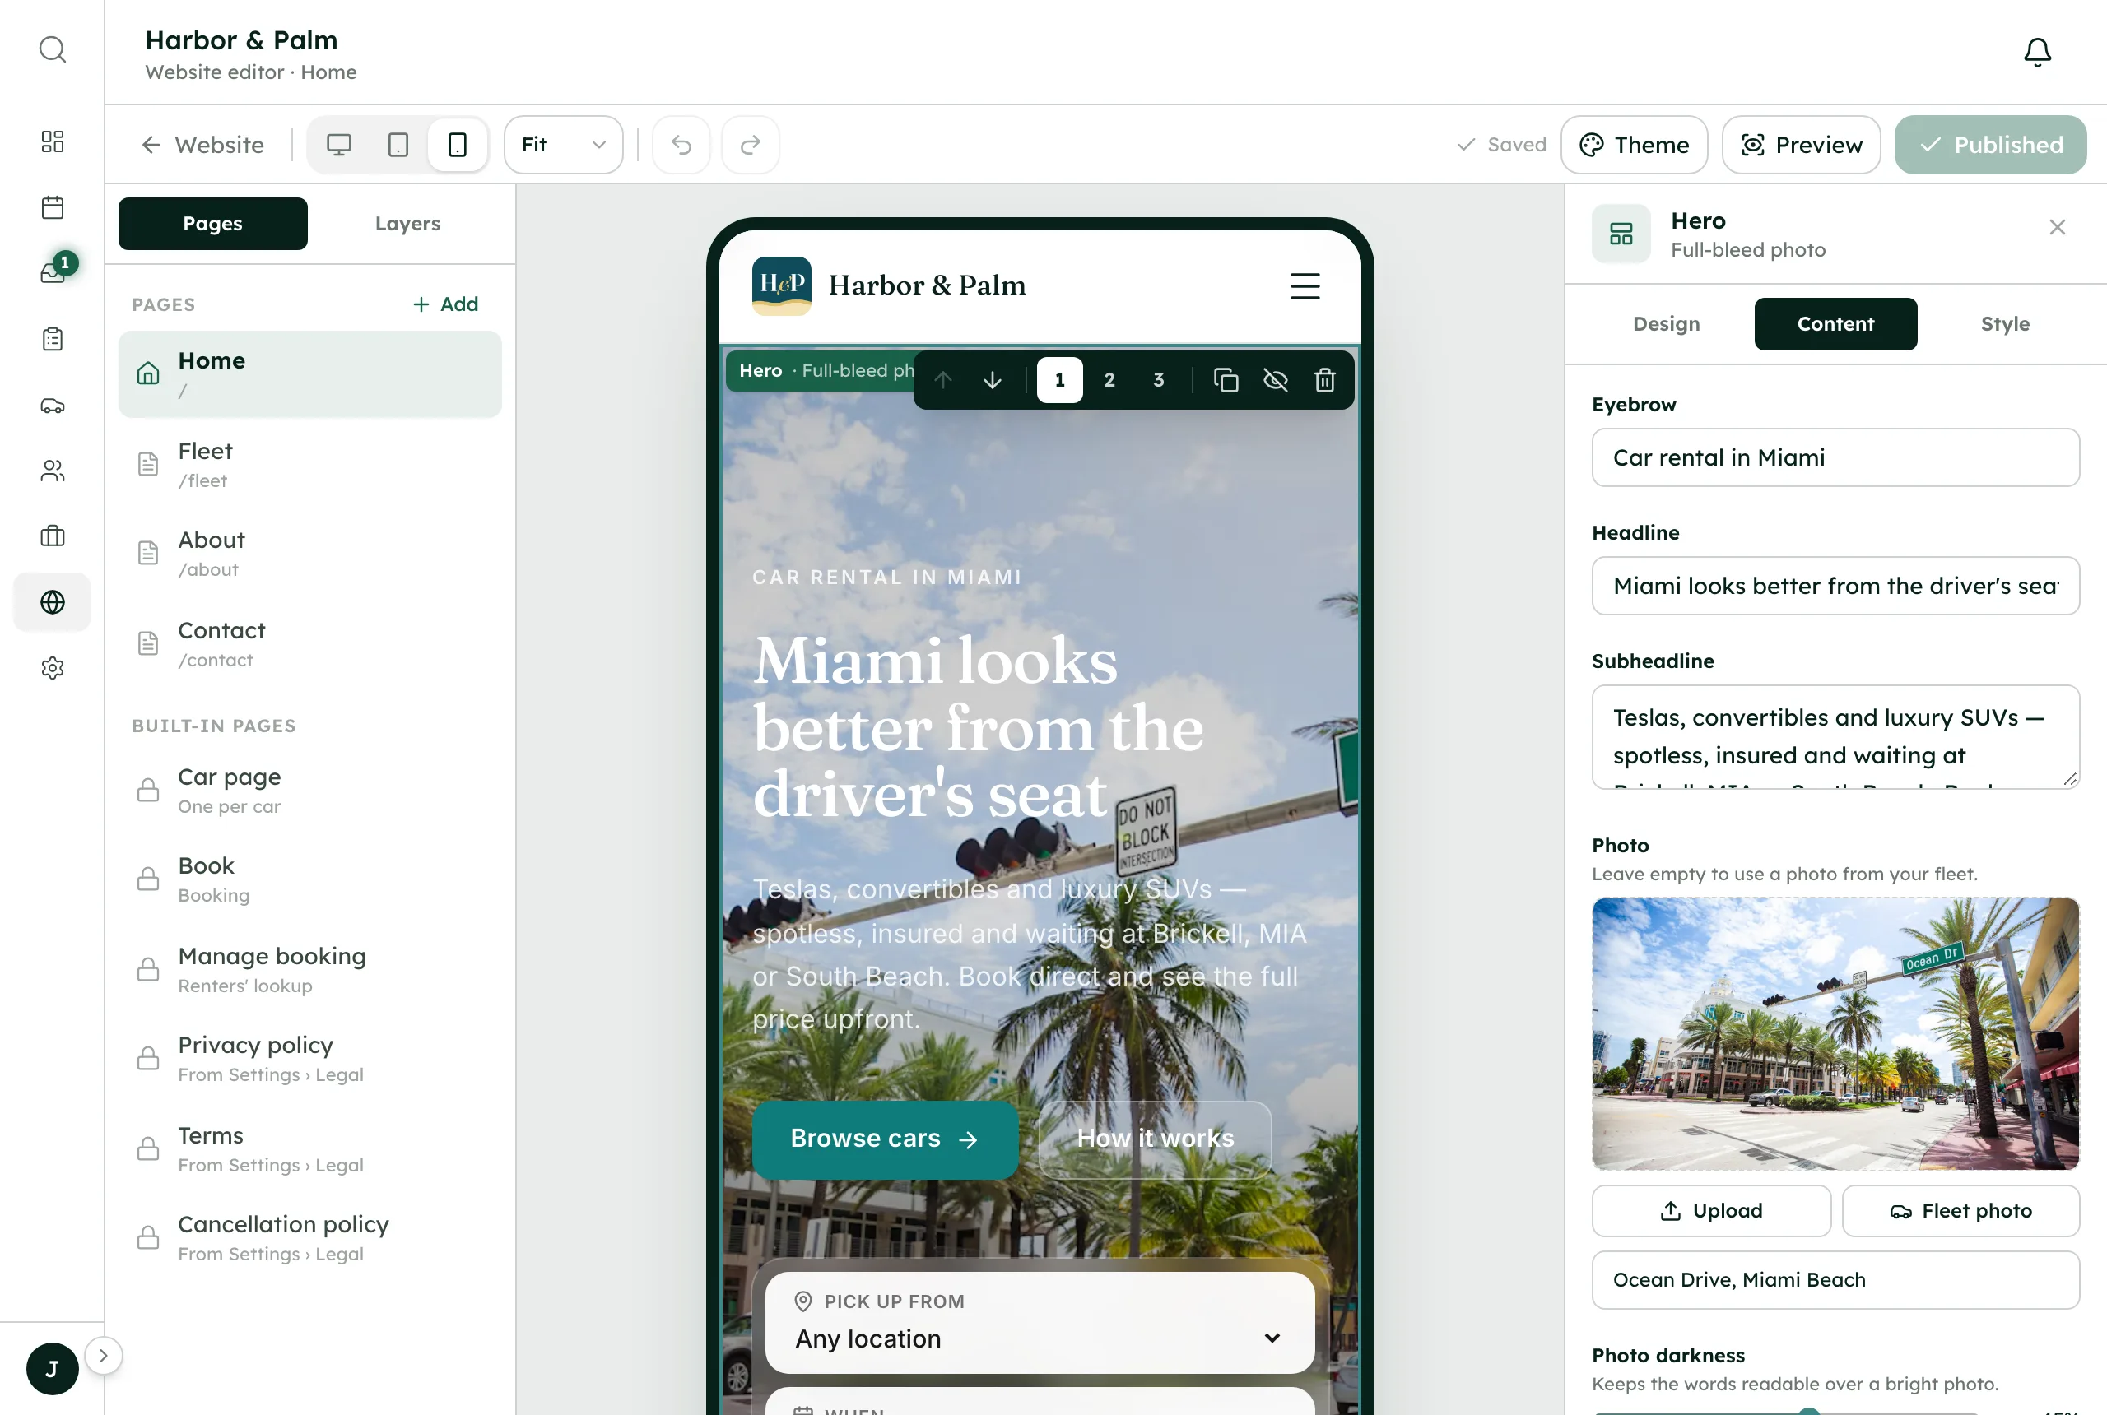The width and height of the screenshot is (2107, 1415).
Task: Switch to the Layers tab
Action: 408,224
